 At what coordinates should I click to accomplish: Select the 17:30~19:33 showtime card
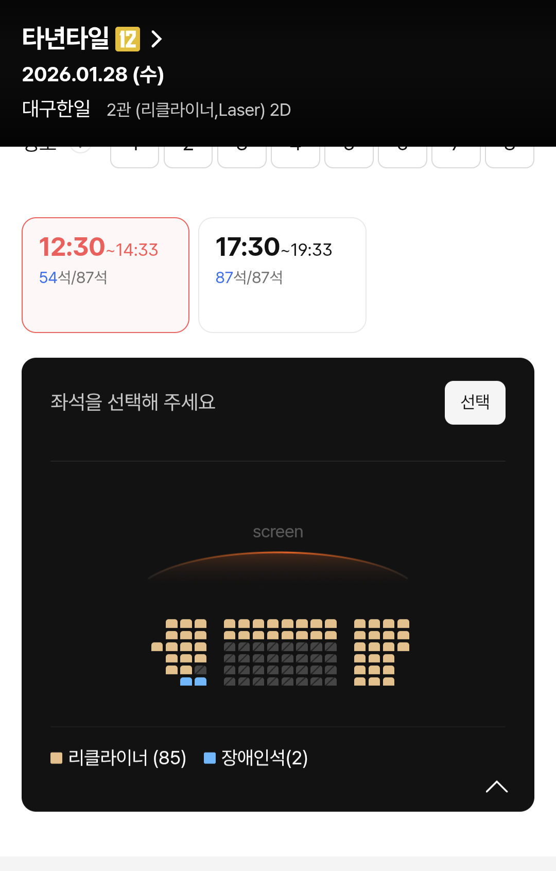pos(282,275)
